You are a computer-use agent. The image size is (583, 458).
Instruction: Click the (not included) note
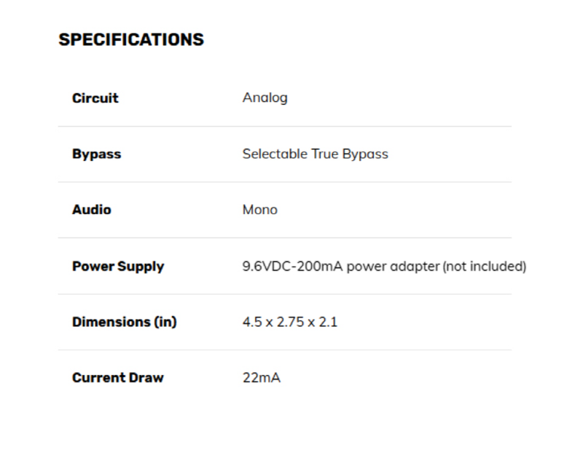485,266
